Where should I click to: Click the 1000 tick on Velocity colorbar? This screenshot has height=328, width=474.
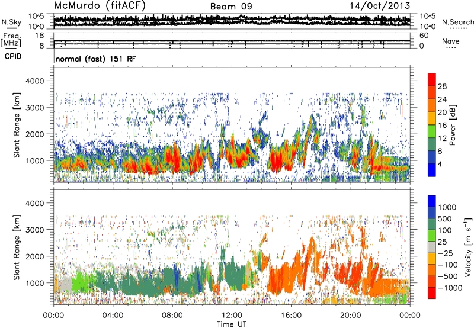(447, 207)
